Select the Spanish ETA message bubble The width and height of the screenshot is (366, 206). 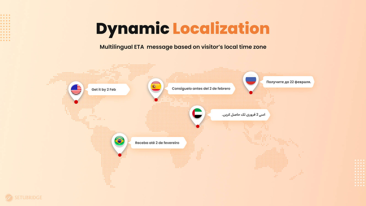[x=201, y=88]
